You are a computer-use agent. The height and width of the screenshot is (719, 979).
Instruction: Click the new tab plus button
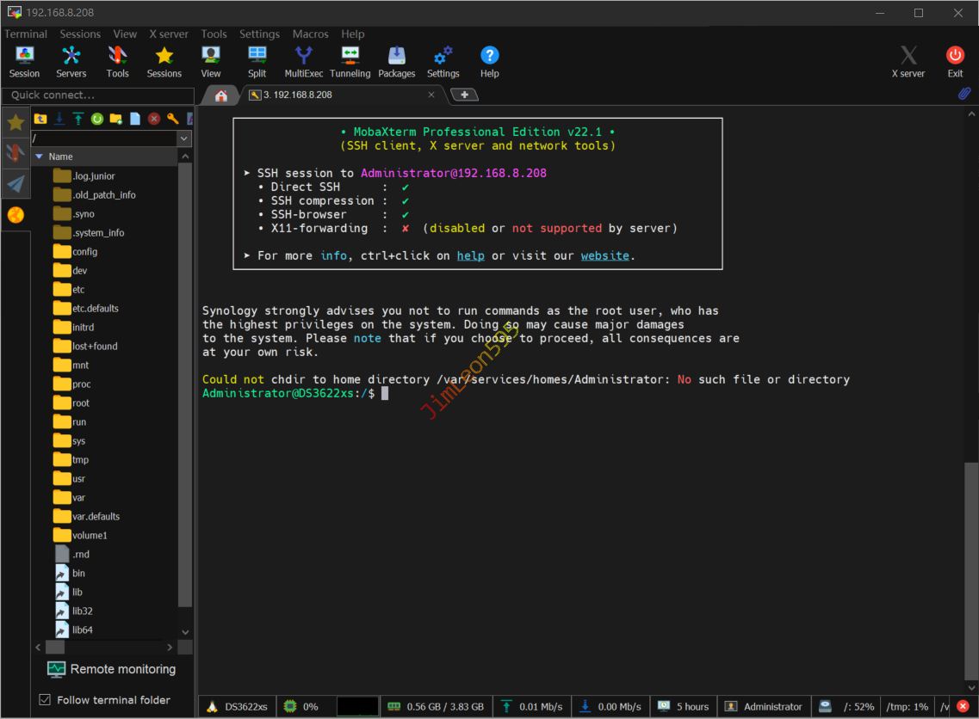pyautogui.click(x=464, y=95)
